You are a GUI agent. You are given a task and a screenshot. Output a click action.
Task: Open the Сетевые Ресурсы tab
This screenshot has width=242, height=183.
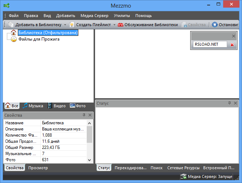pos(183,168)
